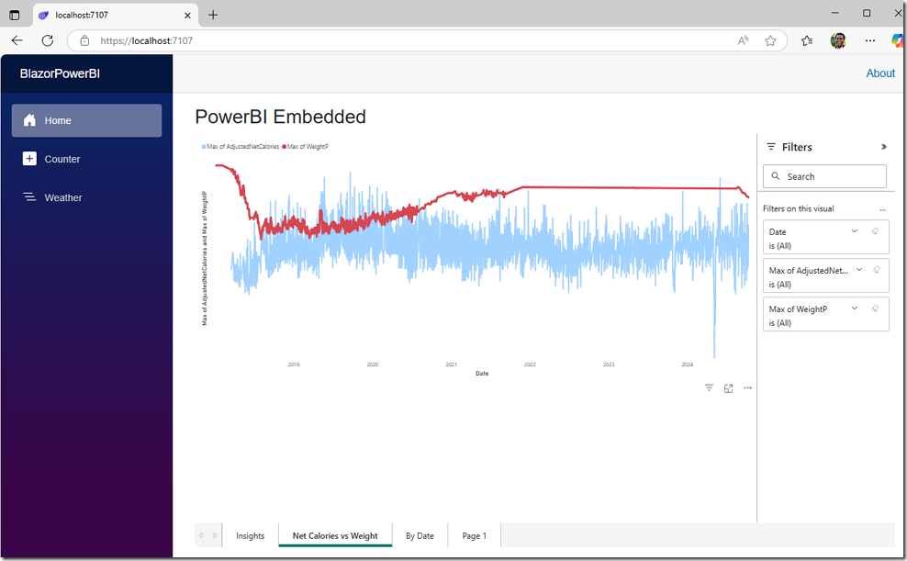Screen dimensions: 907x561
Task: Open the Favorites list
Action: click(807, 40)
